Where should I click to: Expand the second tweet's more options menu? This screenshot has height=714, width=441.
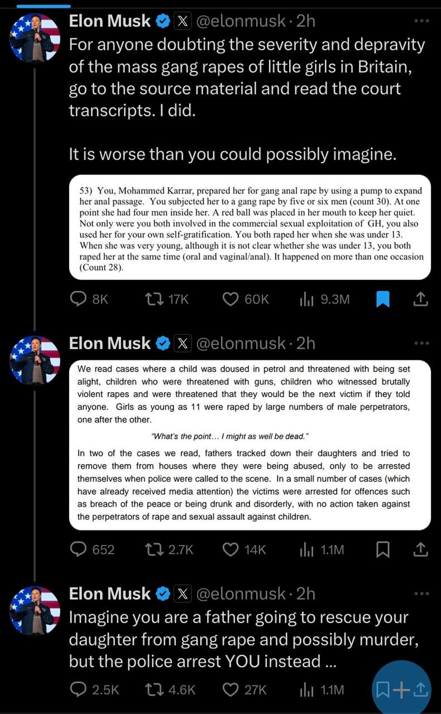coord(422,343)
